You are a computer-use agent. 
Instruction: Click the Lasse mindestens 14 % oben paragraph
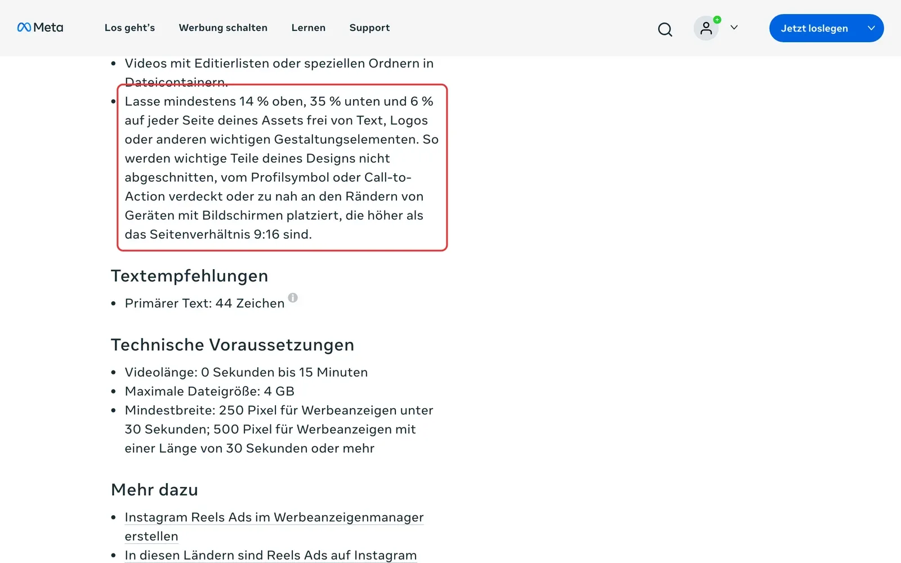pyautogui.click(x=282, y=168)
